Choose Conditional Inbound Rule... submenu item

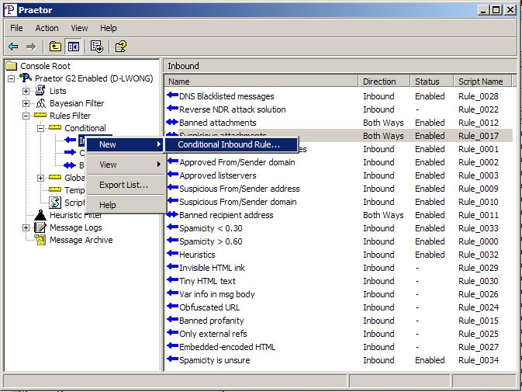(231, 144)
